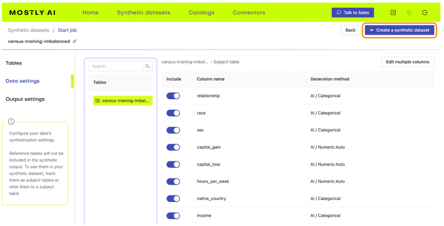The height and width of the screenshot is (226, 444).
Task: Click the race column name
Action: (x=201, y=113)
